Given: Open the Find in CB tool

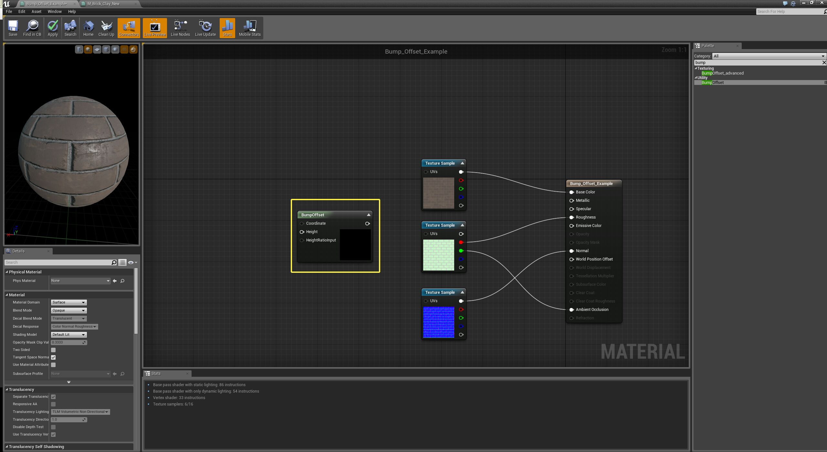Looking at the screenshot, I should pos(32,28).
